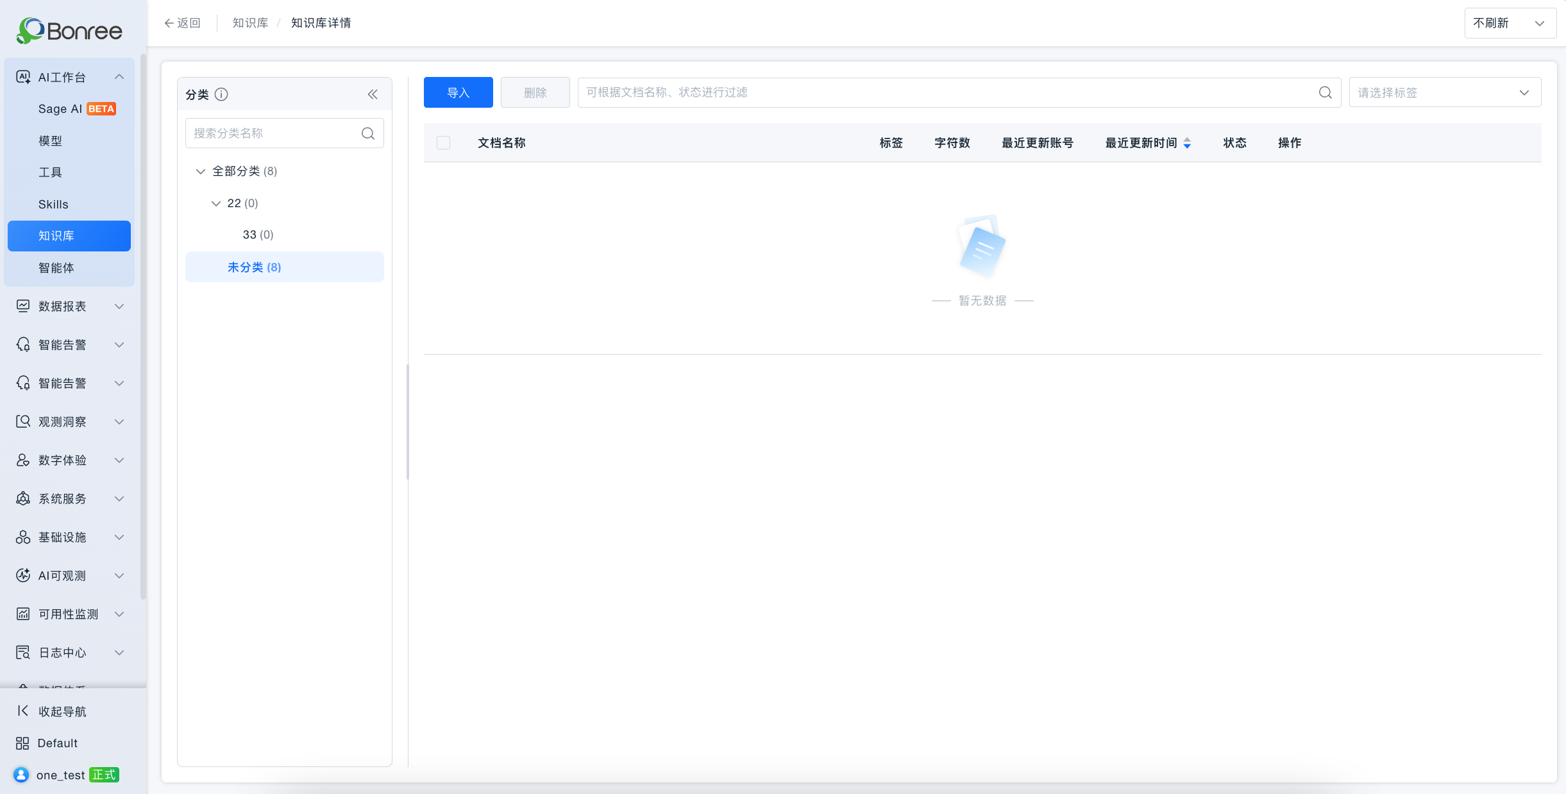Image resolution: width=1566 pixels, height=794 pixels.
Task: Click the search icon in category search box
Action: tap(368, 133)
